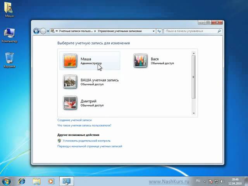Open Action Center flag icon
This screenshot has width=248, height=186.
[x=210, y=181]
